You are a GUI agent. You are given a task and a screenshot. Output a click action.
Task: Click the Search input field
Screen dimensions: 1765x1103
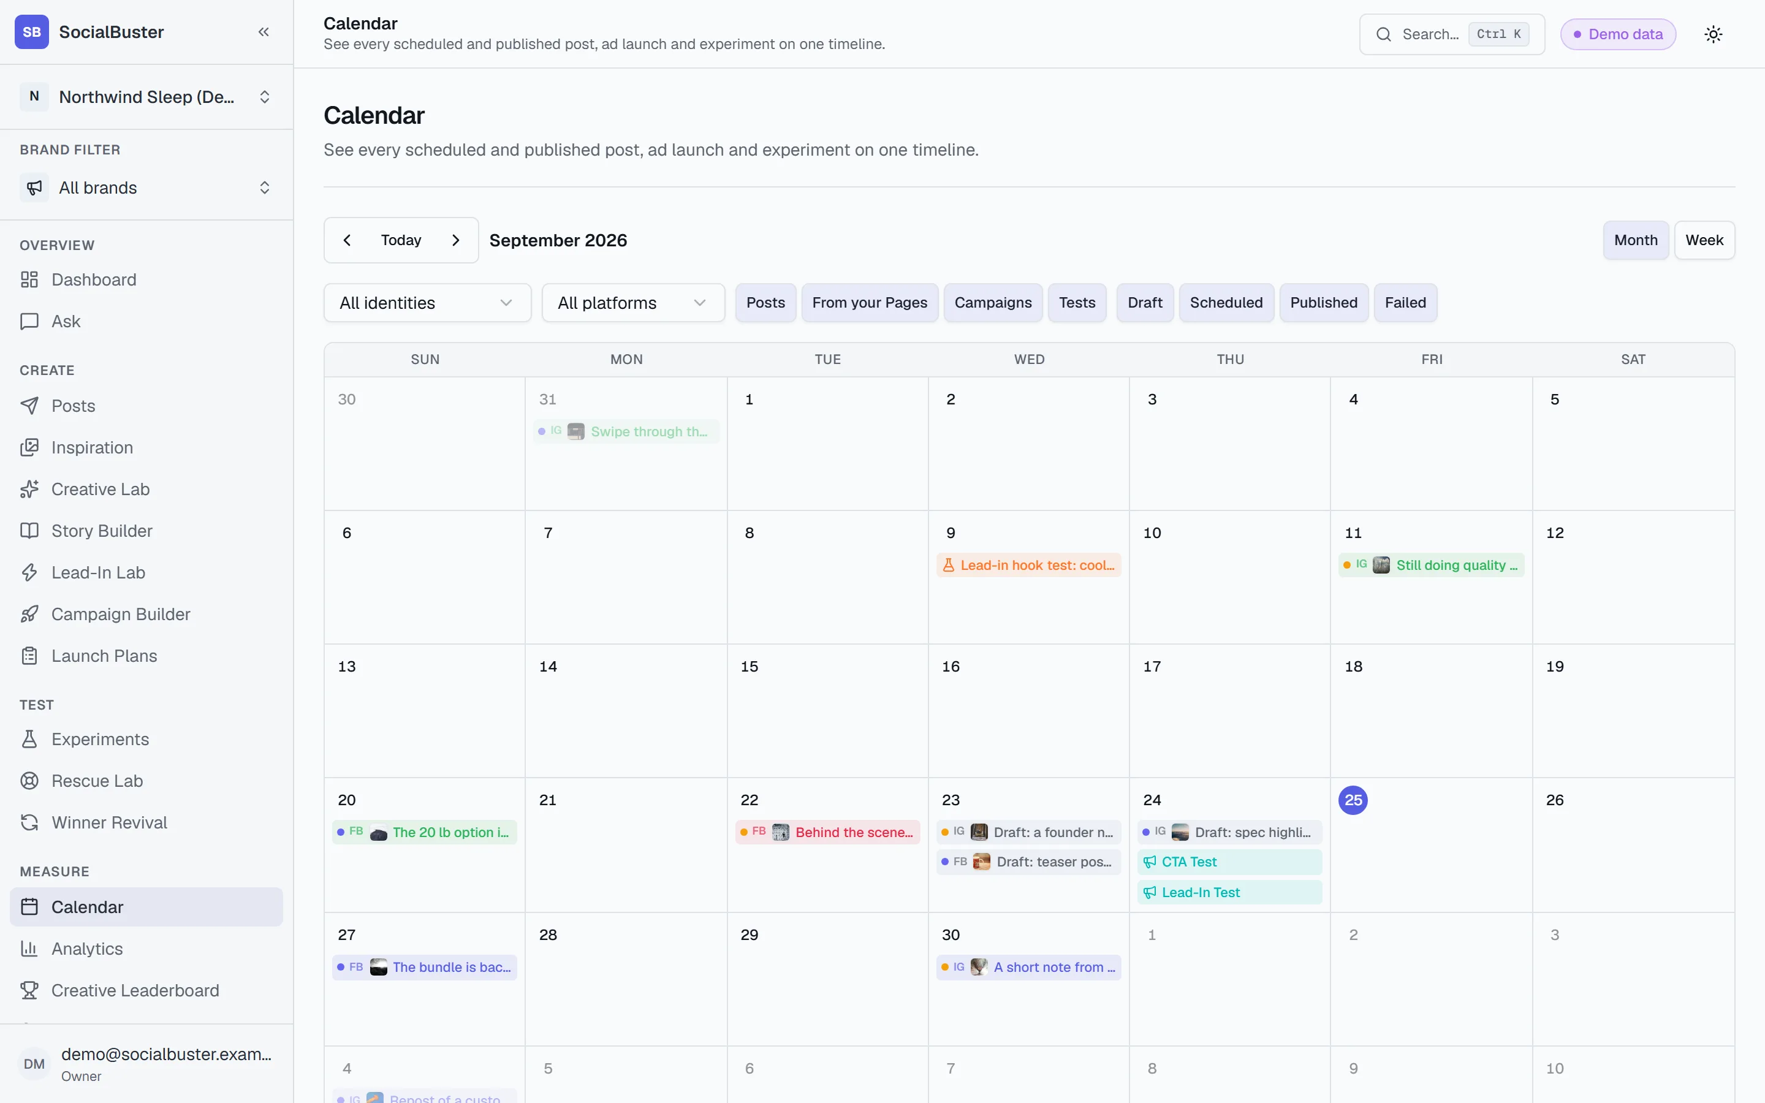point(1451,34)
